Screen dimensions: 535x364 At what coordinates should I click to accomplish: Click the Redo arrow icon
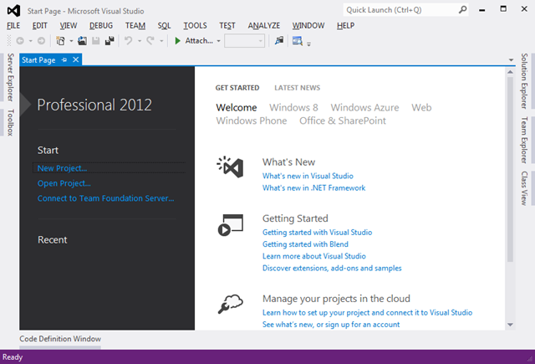pyautogui.click(x=150, y=41)
